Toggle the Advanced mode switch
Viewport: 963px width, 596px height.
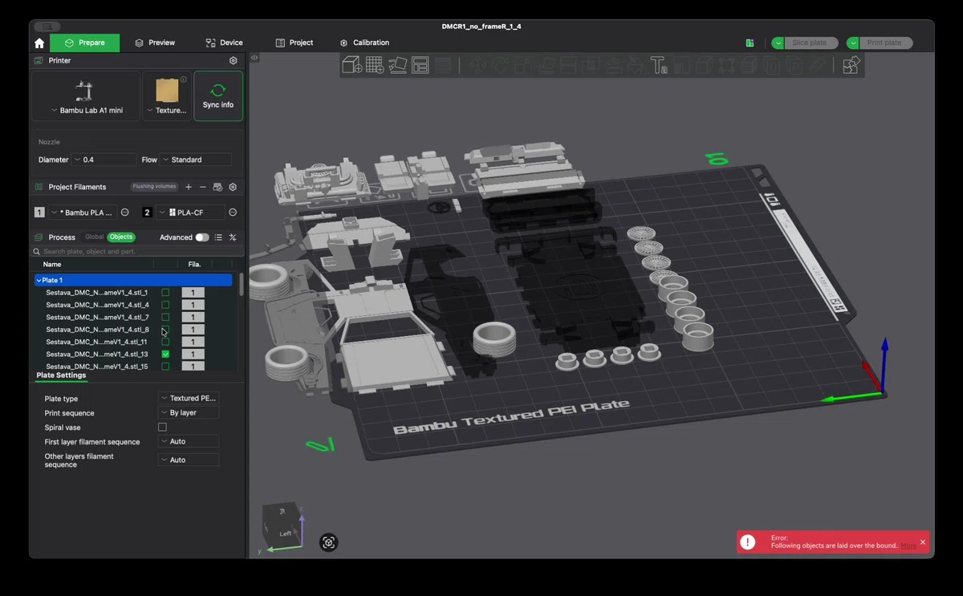(201, 237)
